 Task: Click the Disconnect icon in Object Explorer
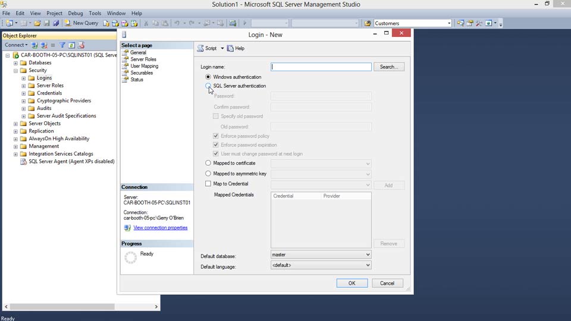click(44, 45)
